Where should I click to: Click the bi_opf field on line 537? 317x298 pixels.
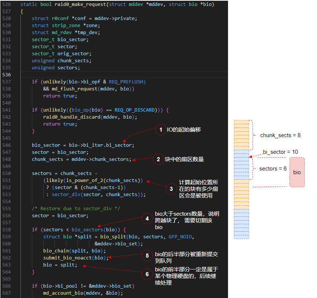pyautogui.click(x=92, y=82)
